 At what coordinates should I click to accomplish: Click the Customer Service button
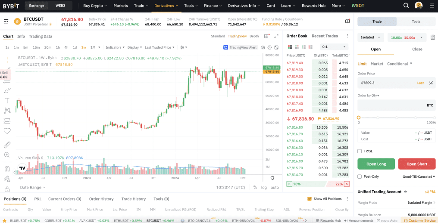point(419,220)
